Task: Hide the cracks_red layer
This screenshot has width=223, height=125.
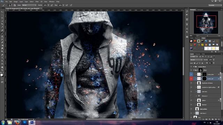Action: [x=191, y=79]
